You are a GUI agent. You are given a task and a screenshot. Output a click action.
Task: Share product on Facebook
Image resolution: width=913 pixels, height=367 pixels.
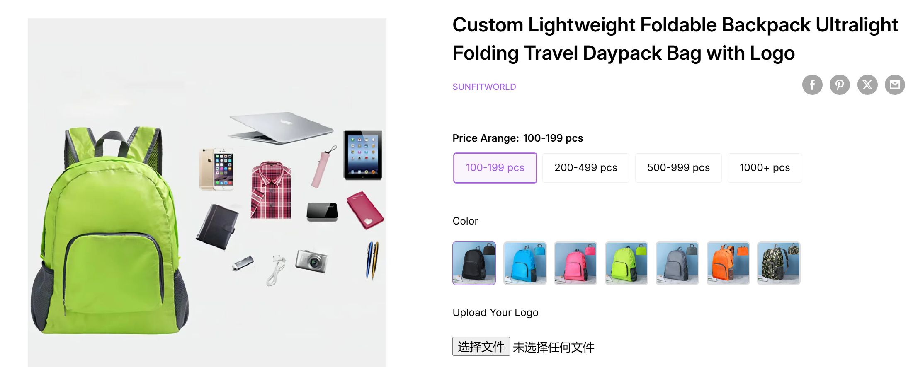coord(812,85)
